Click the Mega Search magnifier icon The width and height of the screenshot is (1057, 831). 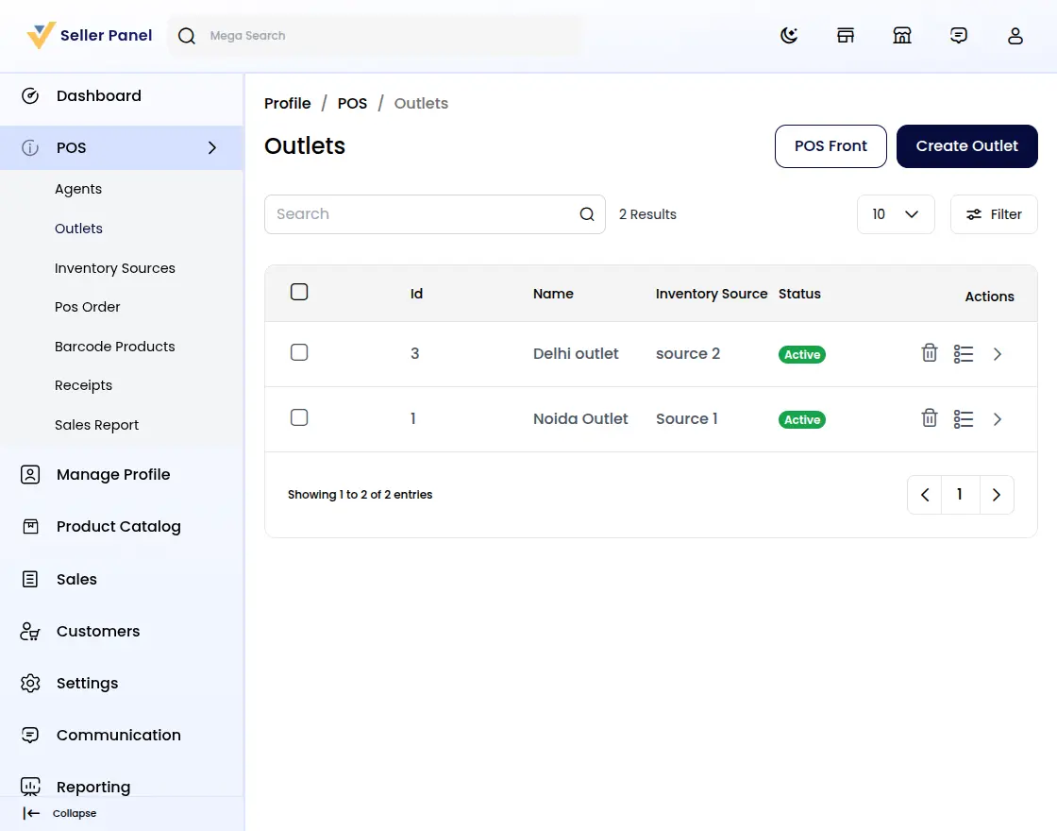point(187,36)
